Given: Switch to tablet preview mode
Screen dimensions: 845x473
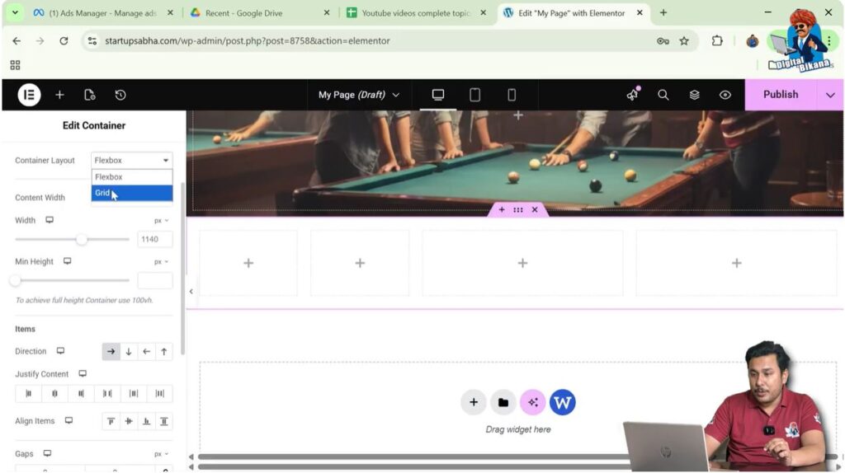Looking at the screenshot, I should (474, 95).
